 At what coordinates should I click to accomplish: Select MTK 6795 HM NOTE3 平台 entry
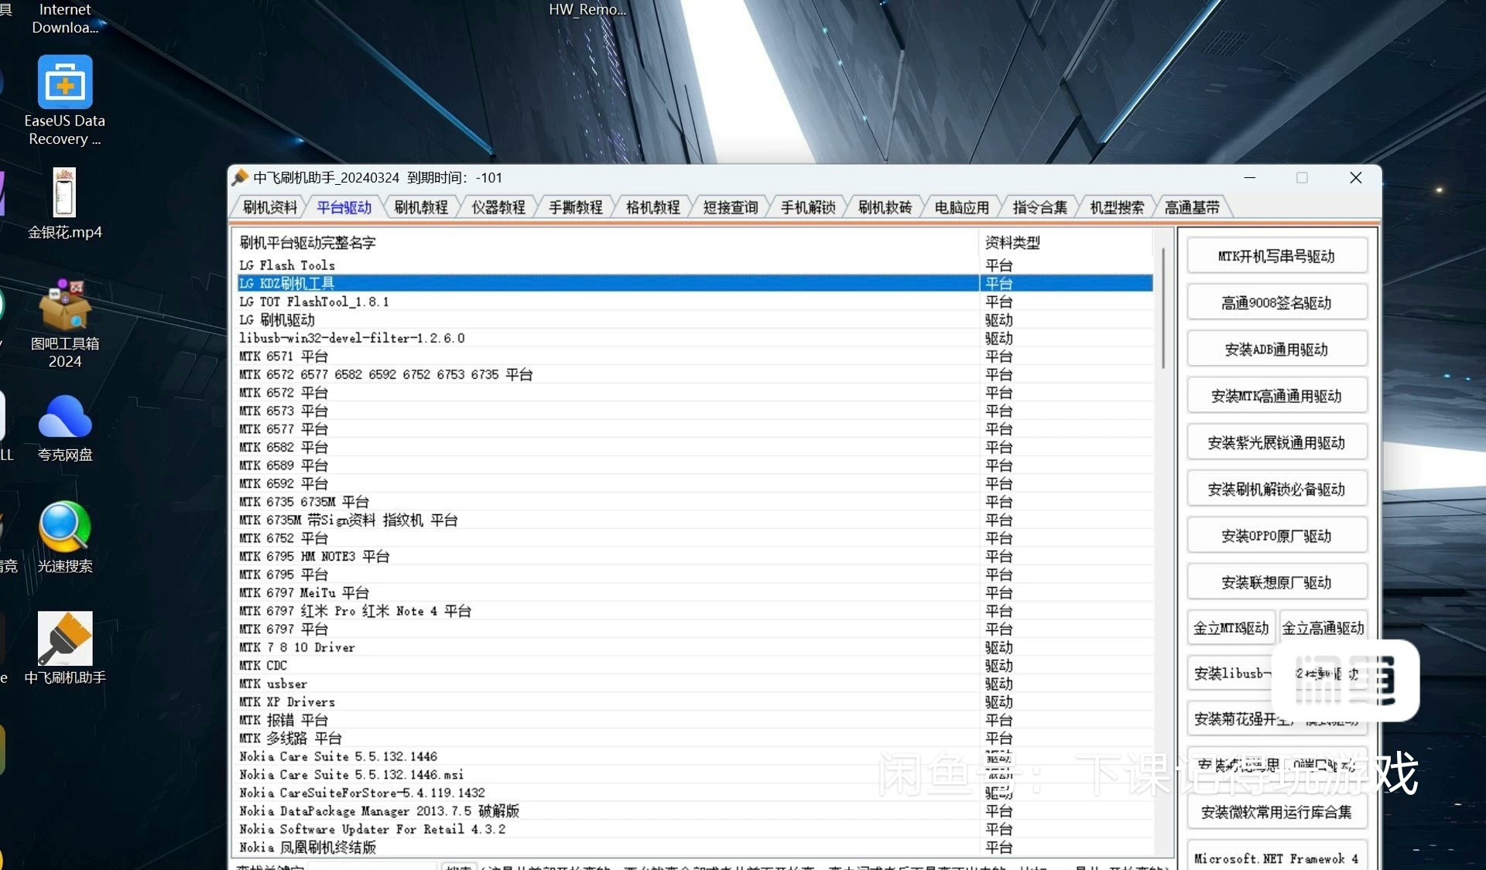313,557
